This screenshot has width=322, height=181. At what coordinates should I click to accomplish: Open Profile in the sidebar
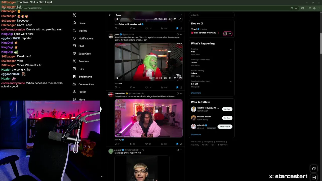[x=79, y=92]
